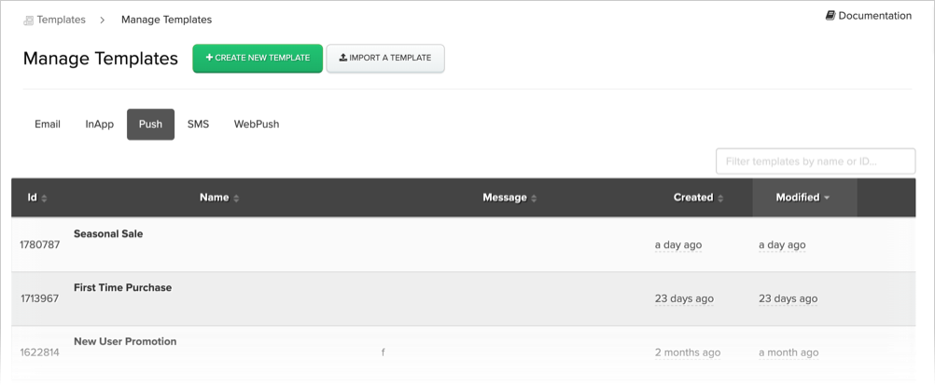Go to Templates breadcrumb link
935x386 pixels.
(x=61, y=20)
